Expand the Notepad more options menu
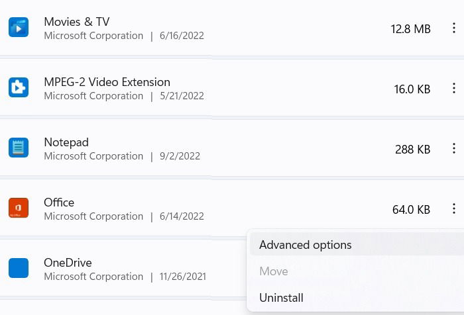 click(454, 148)
